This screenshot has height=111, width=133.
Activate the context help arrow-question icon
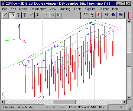[x=106, y=15]
